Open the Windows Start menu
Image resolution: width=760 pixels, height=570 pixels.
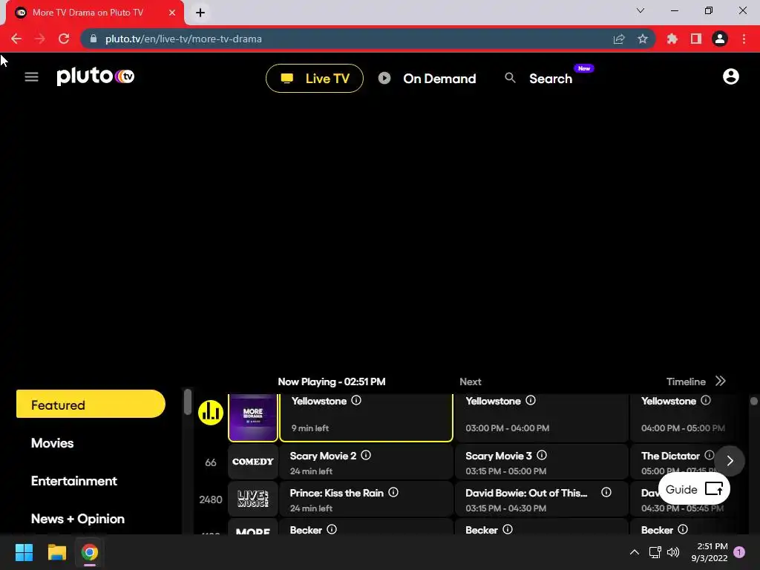pos(24,552)
